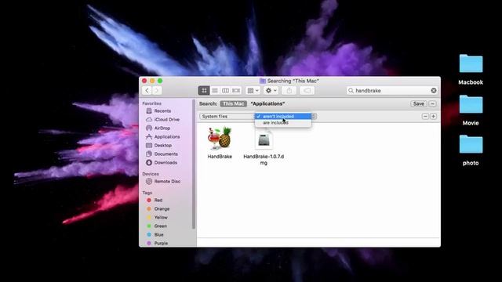The height and width of the screenshot is (282, 502).
Task: Select the Green tag
Action: point(157,226)
